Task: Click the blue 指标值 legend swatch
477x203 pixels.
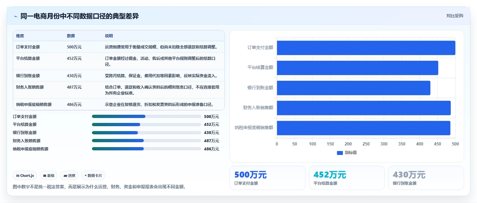Action: (340, 153)
